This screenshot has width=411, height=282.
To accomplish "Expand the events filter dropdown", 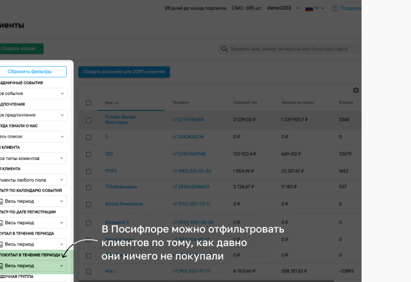I will [33, 94].
